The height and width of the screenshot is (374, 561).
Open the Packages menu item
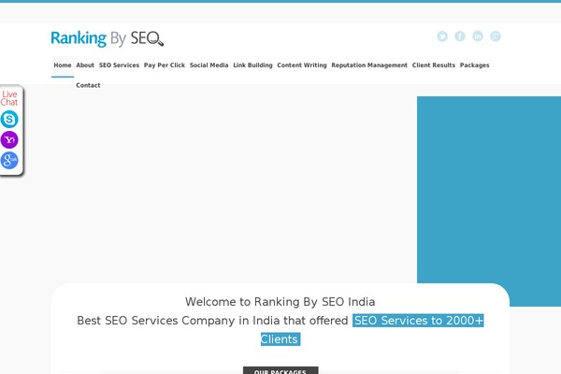pos(474,65)
